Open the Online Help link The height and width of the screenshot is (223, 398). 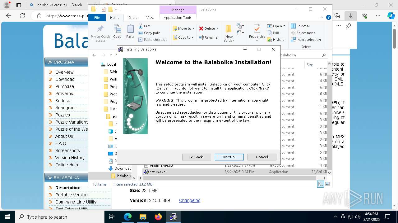click(67, 165)
